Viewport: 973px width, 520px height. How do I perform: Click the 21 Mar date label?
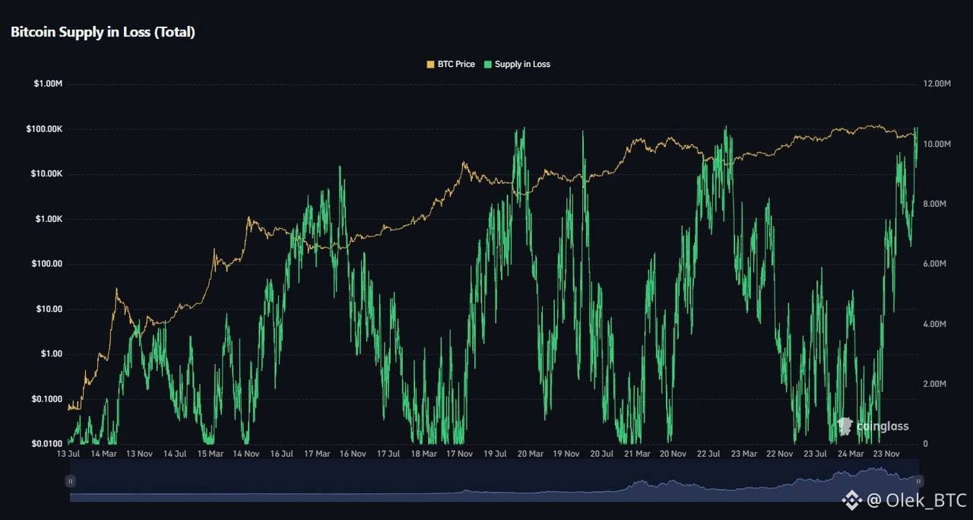[x=637, y=454]
